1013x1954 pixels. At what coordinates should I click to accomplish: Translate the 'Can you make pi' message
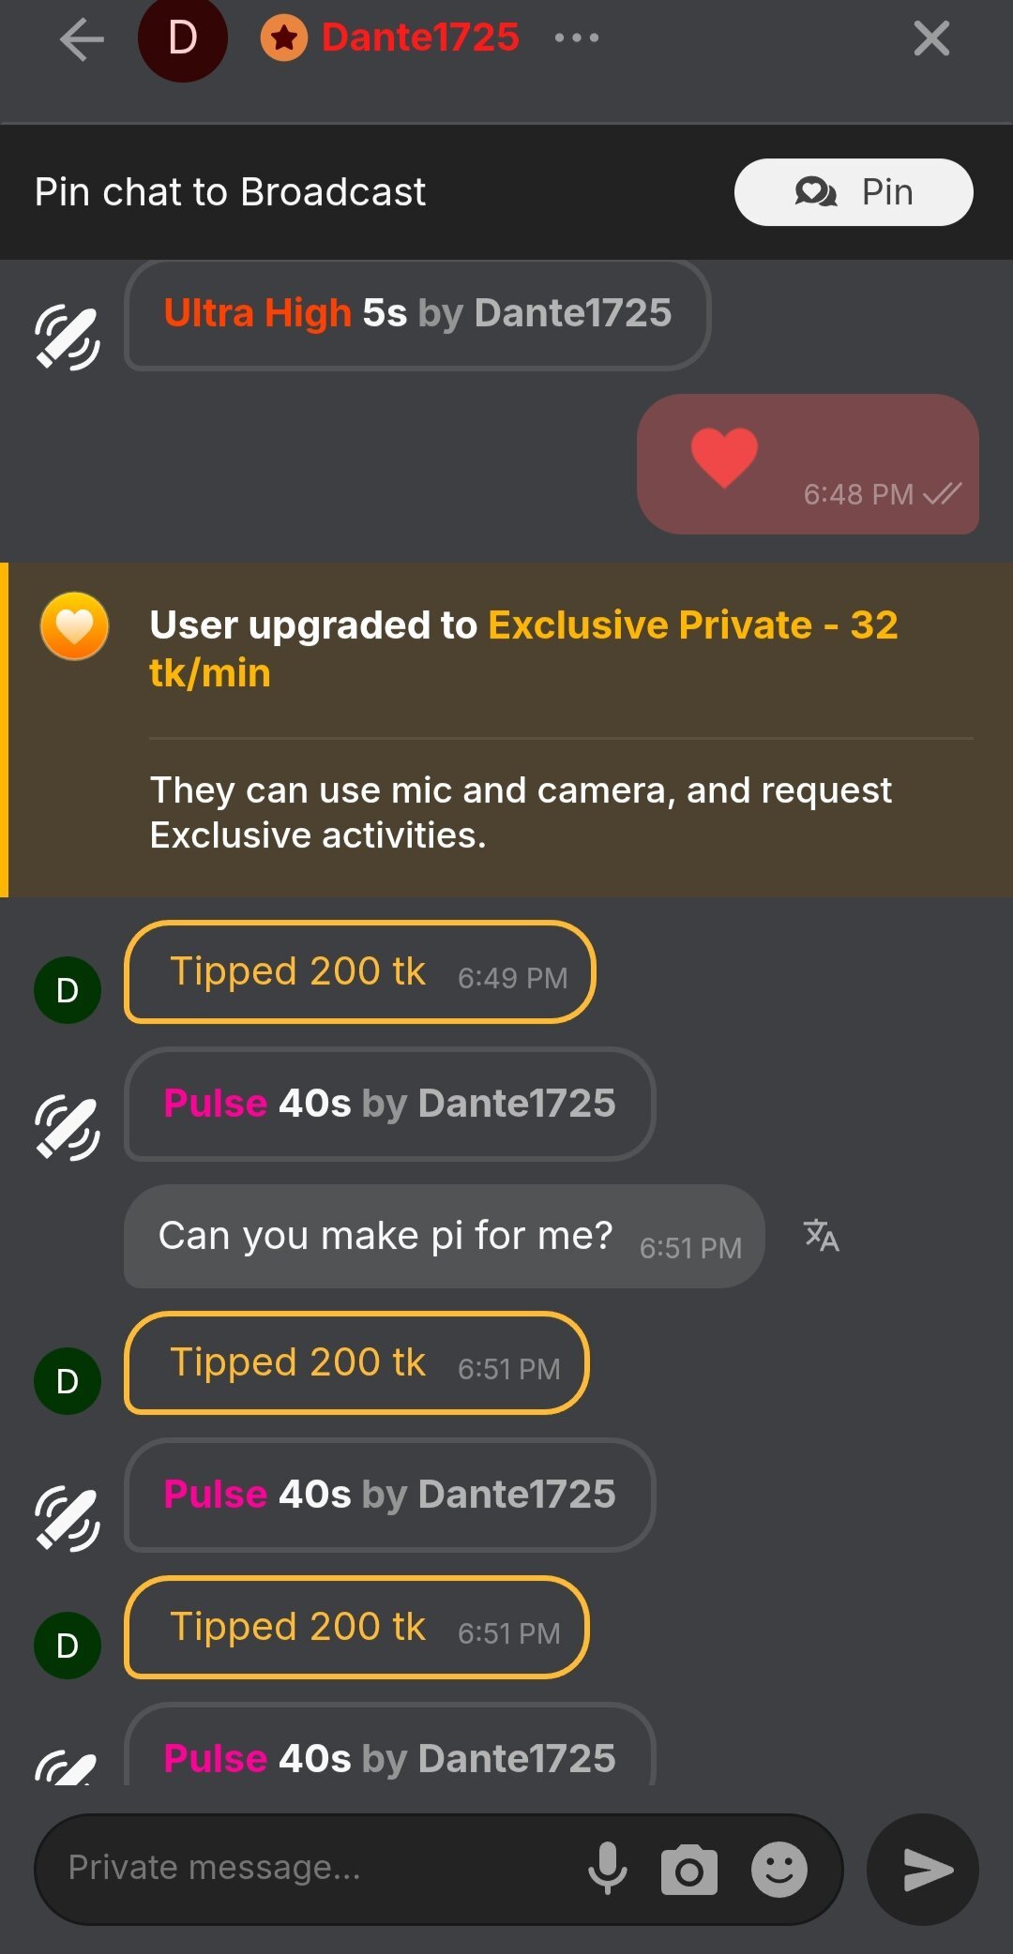[x=822, y=1236]
